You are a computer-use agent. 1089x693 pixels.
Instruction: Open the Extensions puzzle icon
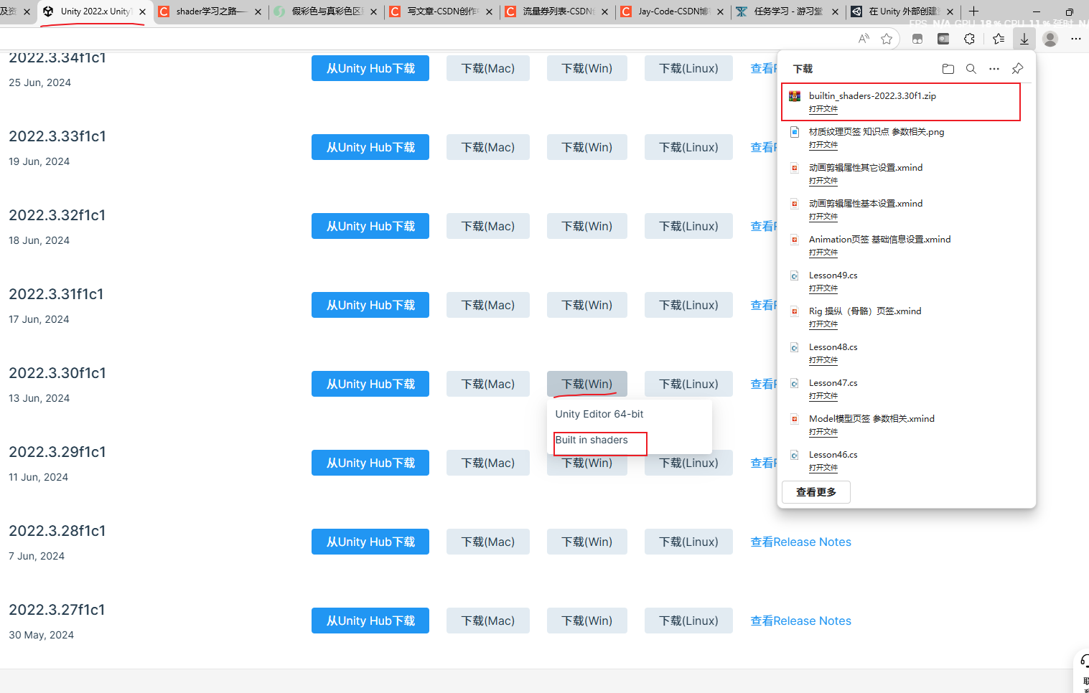970,39
